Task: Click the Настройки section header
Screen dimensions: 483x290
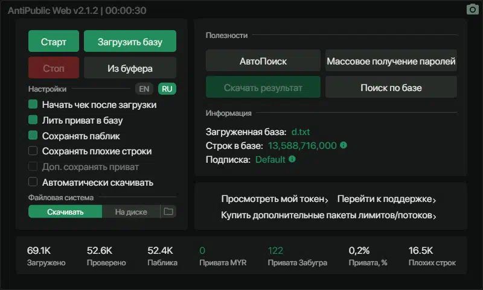Action: 47,89
